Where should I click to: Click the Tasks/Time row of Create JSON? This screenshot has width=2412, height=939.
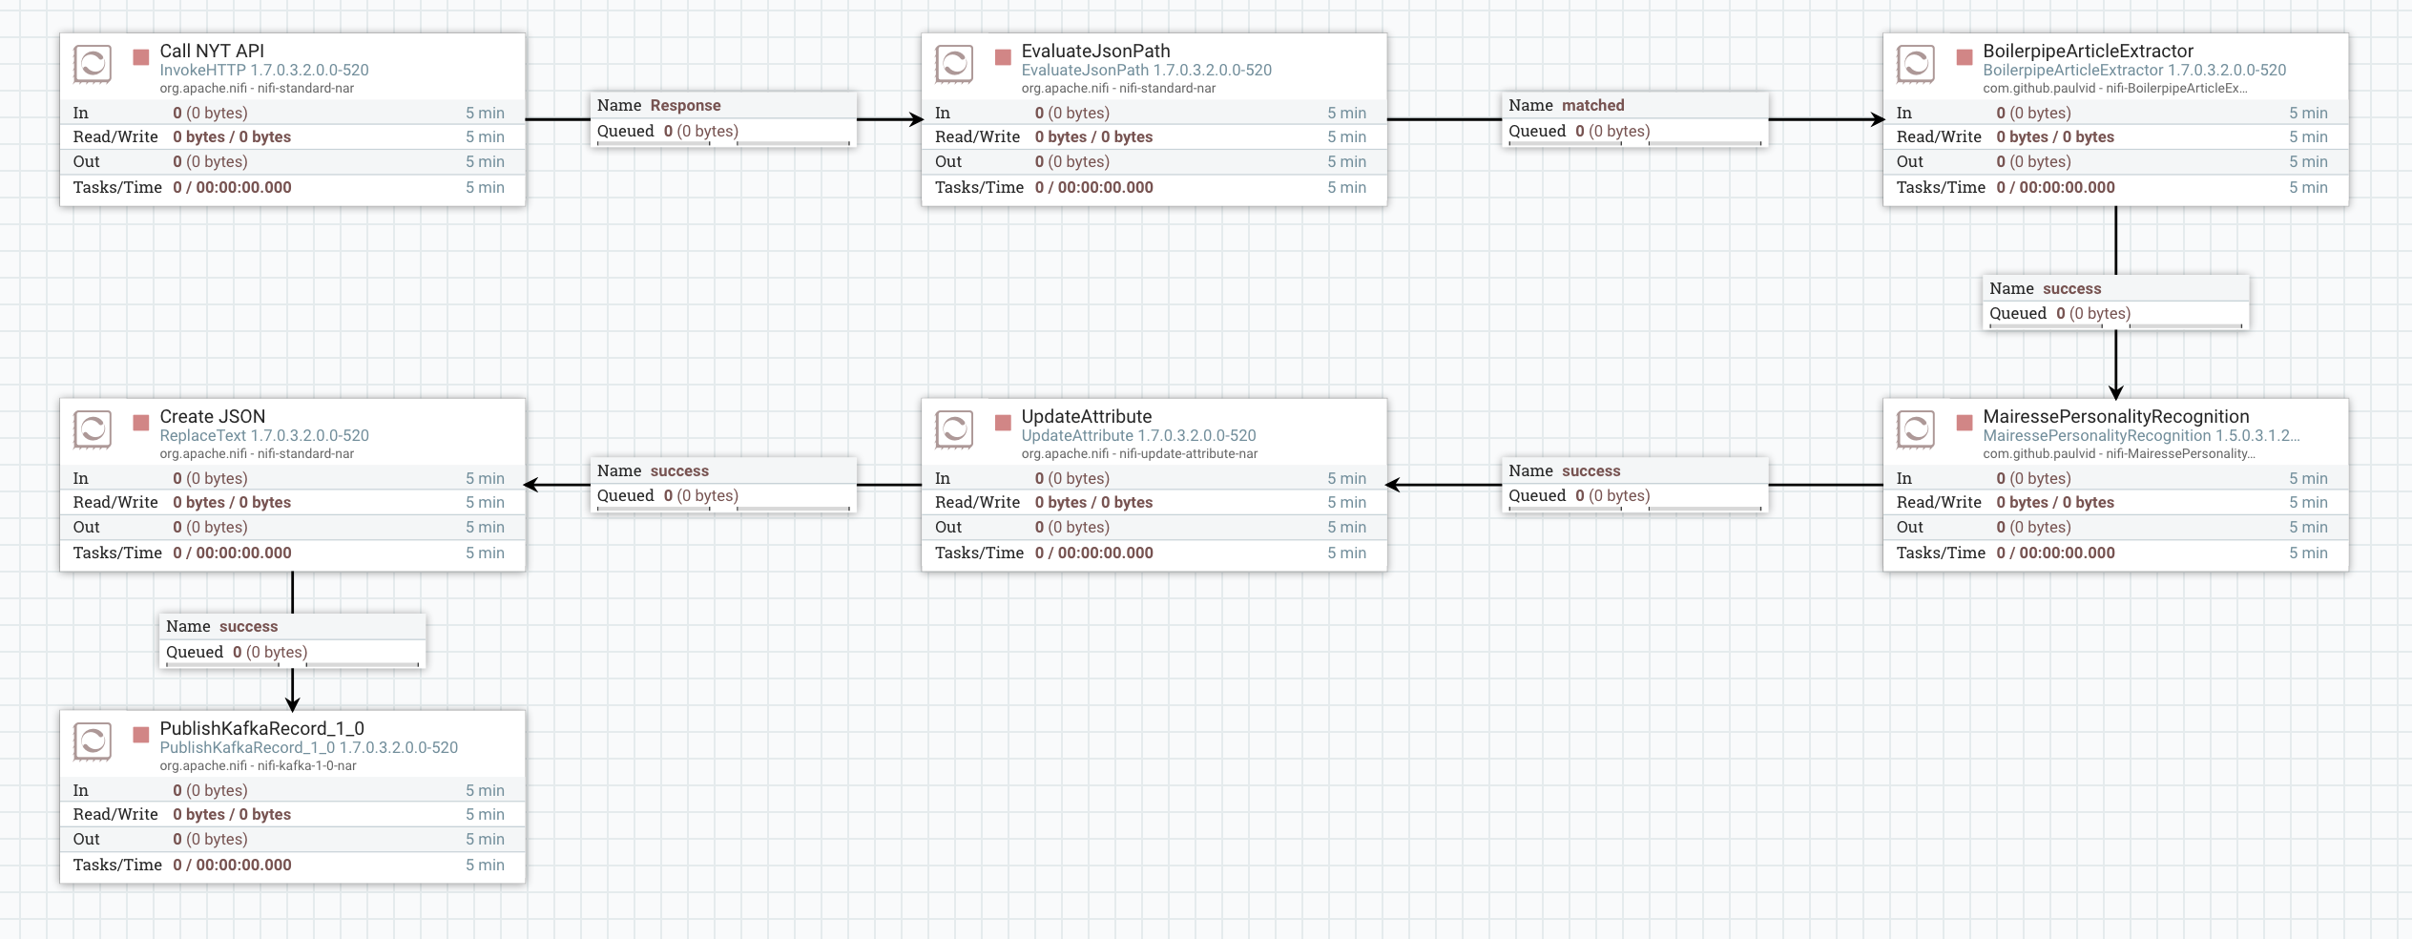pos(292,553)
